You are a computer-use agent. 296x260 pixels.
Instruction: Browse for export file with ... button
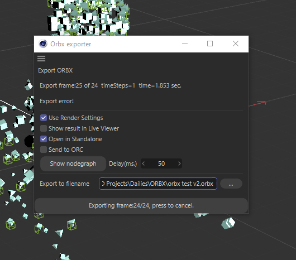click(231, 184)
